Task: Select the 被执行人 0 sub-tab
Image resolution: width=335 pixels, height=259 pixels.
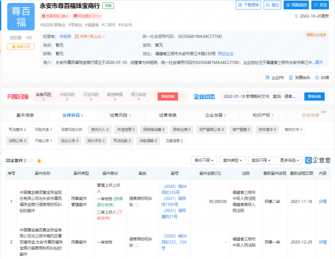Action: pos(100,130)
